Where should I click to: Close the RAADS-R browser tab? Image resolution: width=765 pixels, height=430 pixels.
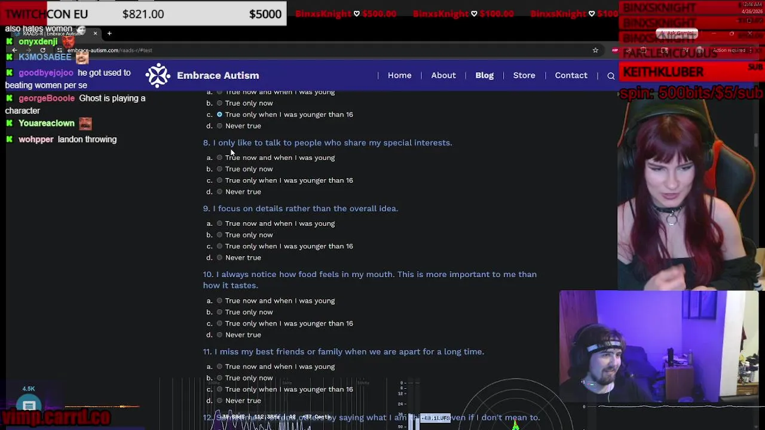click(95, 33)
